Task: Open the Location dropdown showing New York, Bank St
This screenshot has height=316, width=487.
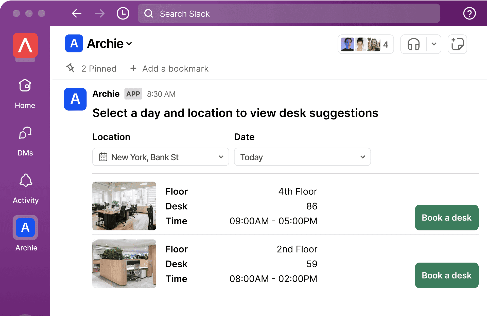Action: click(161, 157)
